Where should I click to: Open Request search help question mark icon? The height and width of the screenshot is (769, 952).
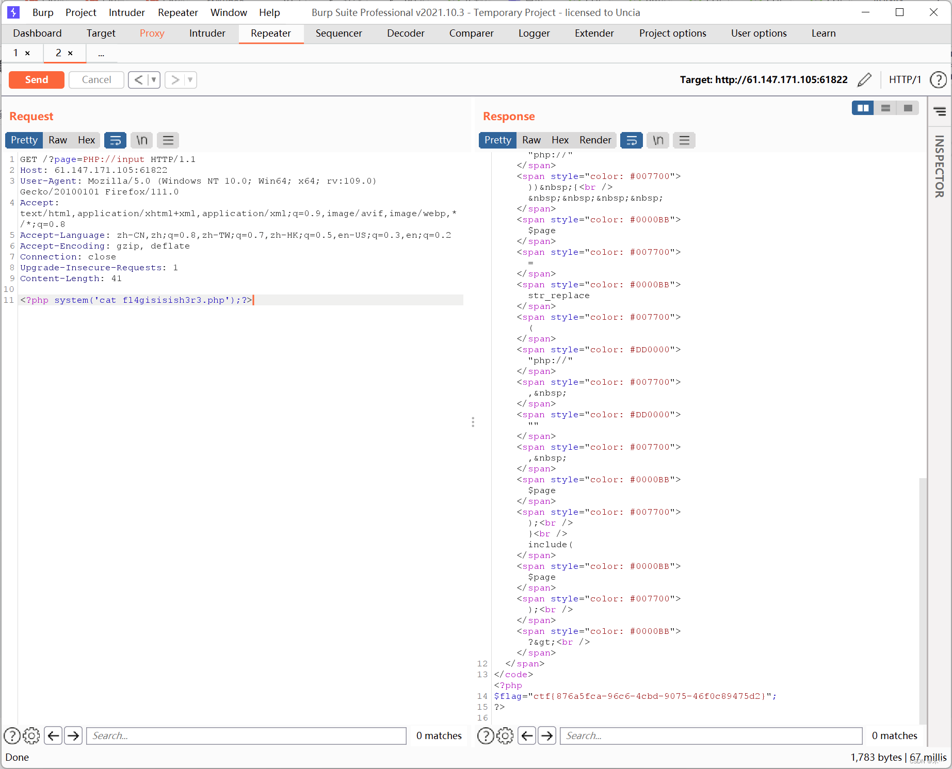point(12,736)
